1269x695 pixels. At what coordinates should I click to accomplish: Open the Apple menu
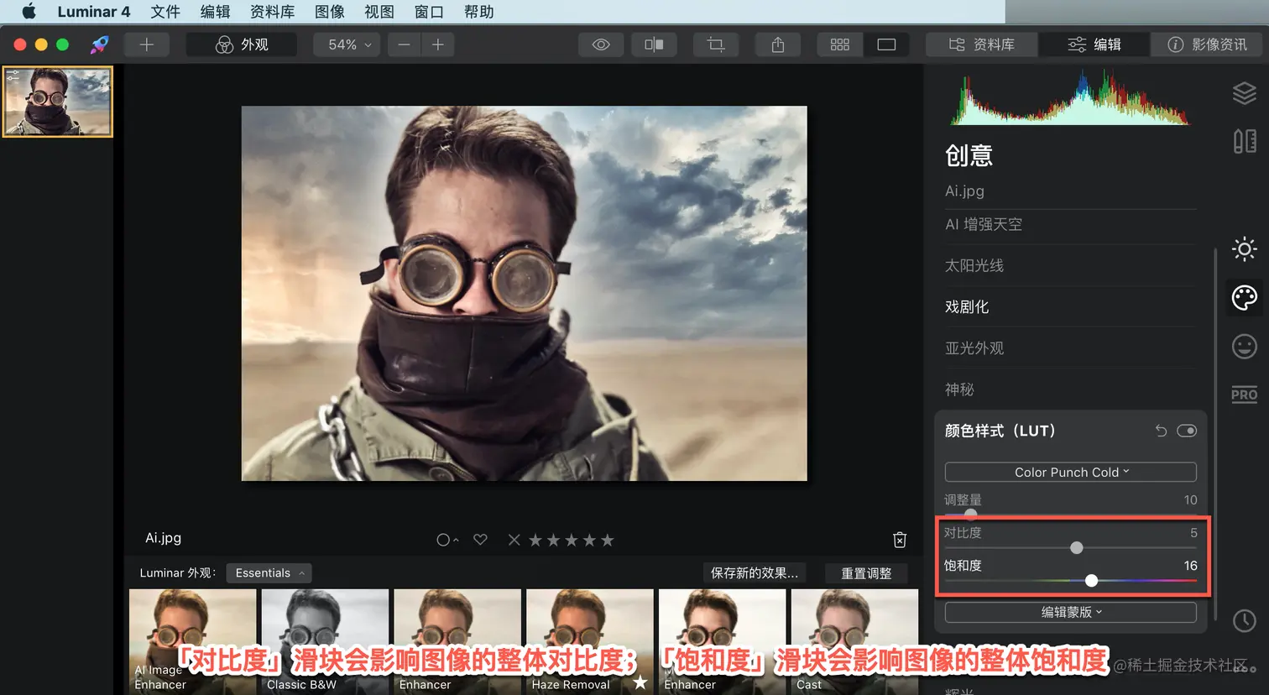pos(29,12)
